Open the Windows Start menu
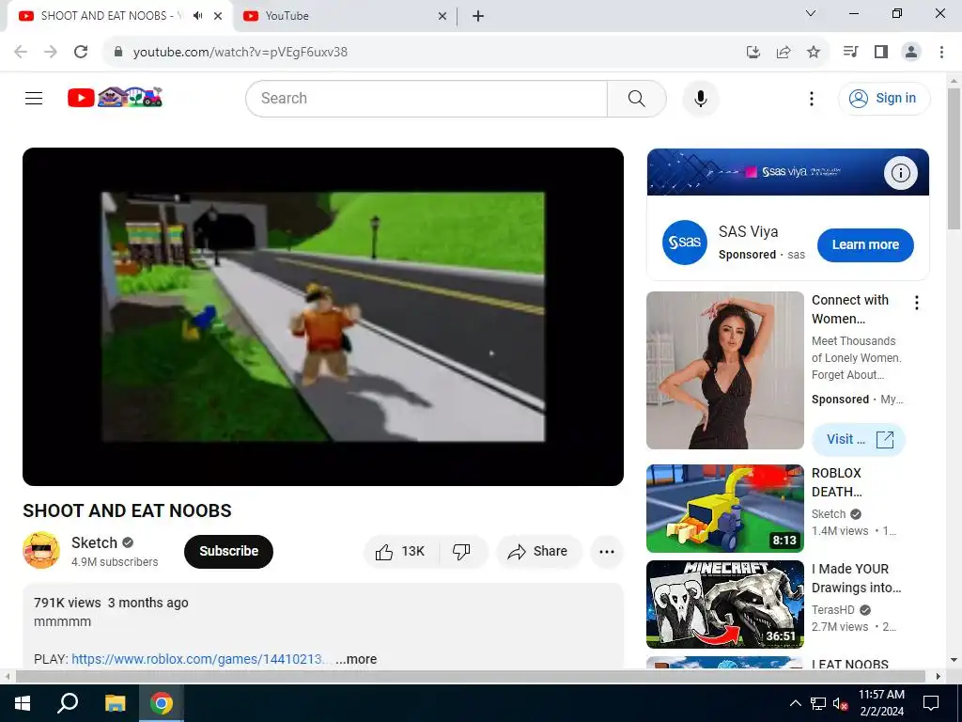This screenshot has height=722, width=962. click(23, 703)
